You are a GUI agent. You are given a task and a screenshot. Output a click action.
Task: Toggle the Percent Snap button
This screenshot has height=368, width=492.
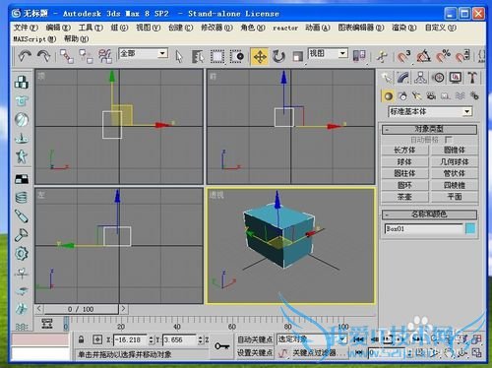click(443, 56)
